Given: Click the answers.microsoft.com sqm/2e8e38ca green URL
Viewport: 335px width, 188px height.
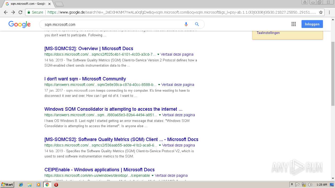Looking at the screenshot, I should (x=100, y=85).
